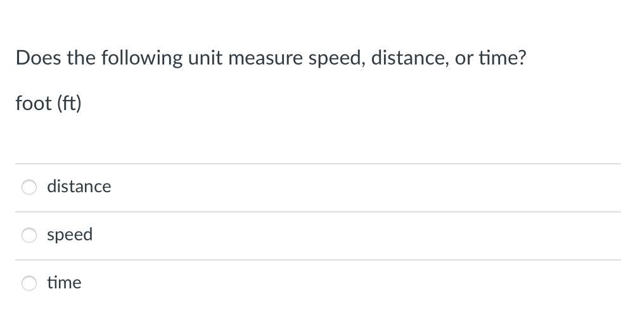Click the word "unit" in the question
Viewport: 621px width, 320px height.
pyautogui.click(x=205, y=58)
